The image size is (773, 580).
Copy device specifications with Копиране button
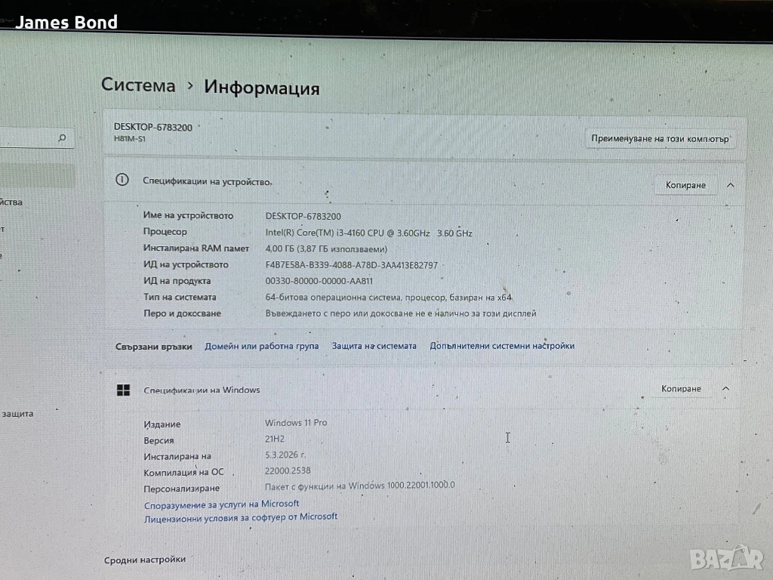(685, 185)
